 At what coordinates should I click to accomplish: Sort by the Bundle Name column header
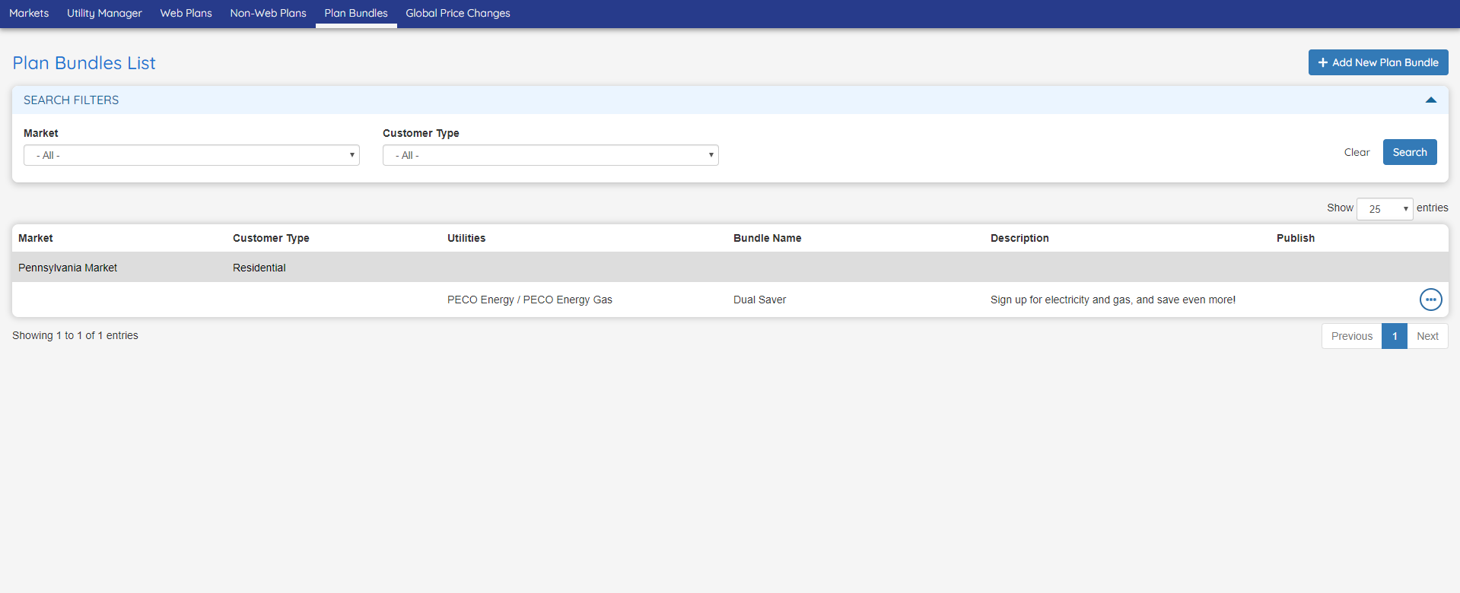tap(767, 238)
